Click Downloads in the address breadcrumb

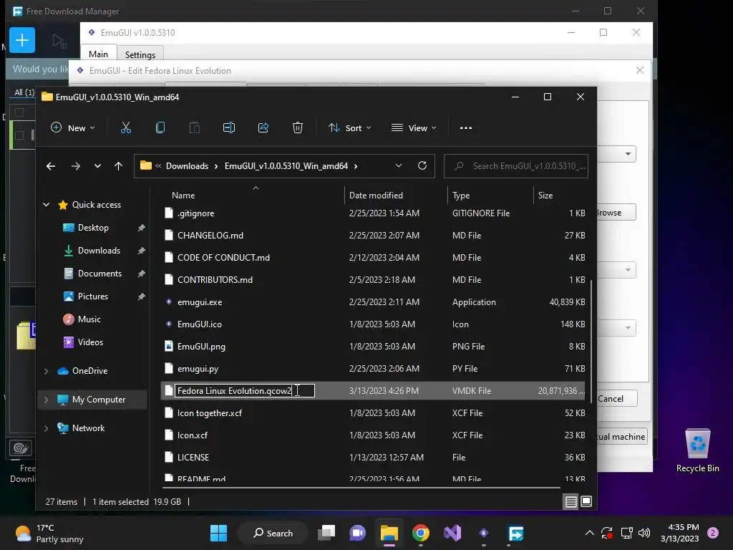(187, 166)
